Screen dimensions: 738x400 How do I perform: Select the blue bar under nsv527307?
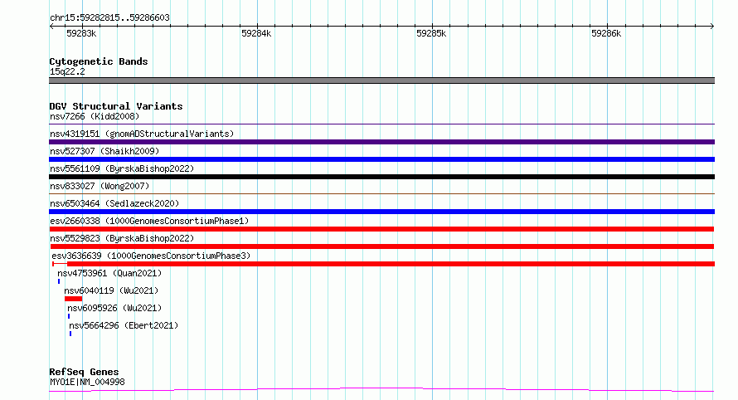pyautogui.click(x=381, y=159)
